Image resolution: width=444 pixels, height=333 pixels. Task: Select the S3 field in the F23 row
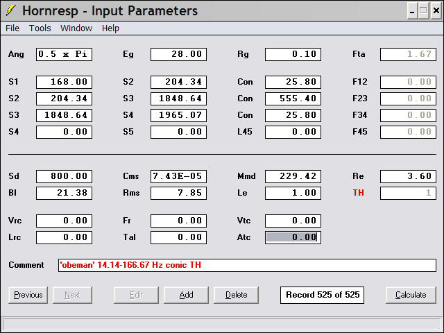coord(179,99)
